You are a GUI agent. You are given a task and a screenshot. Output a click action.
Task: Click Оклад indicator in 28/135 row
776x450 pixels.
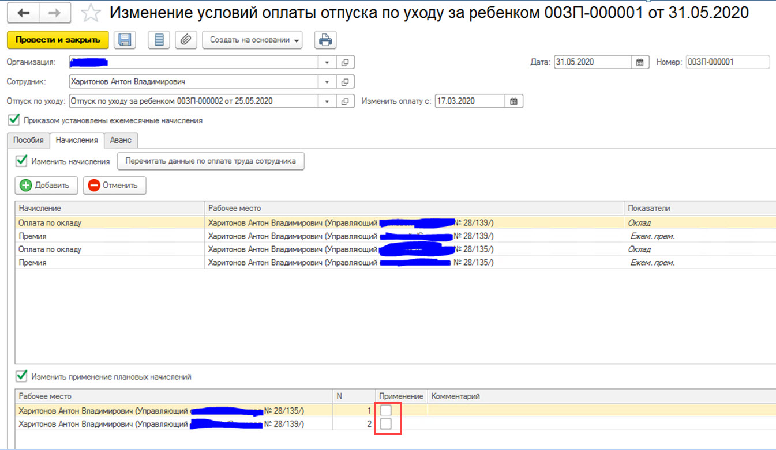click(x=639, y=249)
